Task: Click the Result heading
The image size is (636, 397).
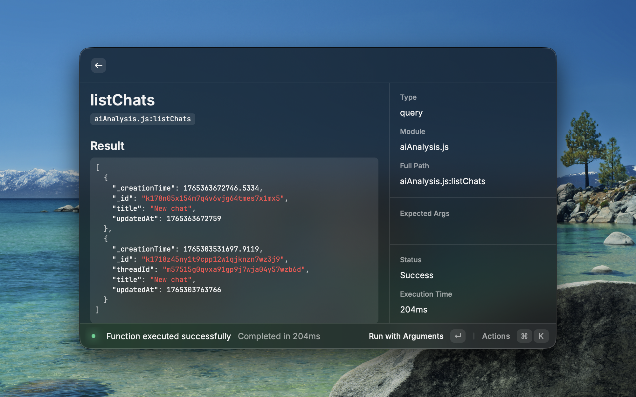Action: point(107,146)
